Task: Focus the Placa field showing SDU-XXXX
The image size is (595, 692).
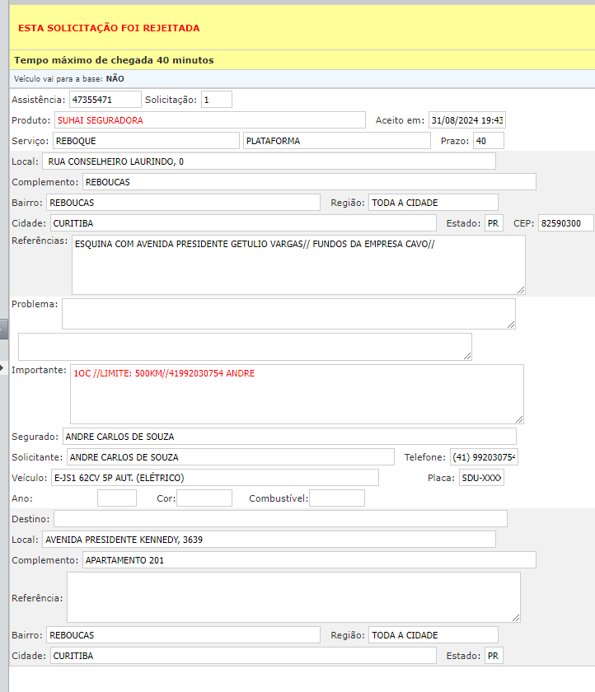Action: 481,478
